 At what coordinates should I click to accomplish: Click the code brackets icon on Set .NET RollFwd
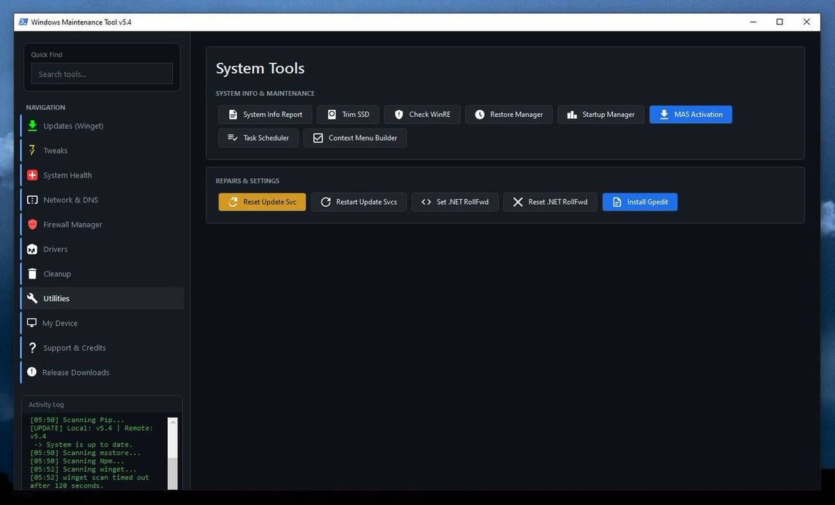point(426,202)
